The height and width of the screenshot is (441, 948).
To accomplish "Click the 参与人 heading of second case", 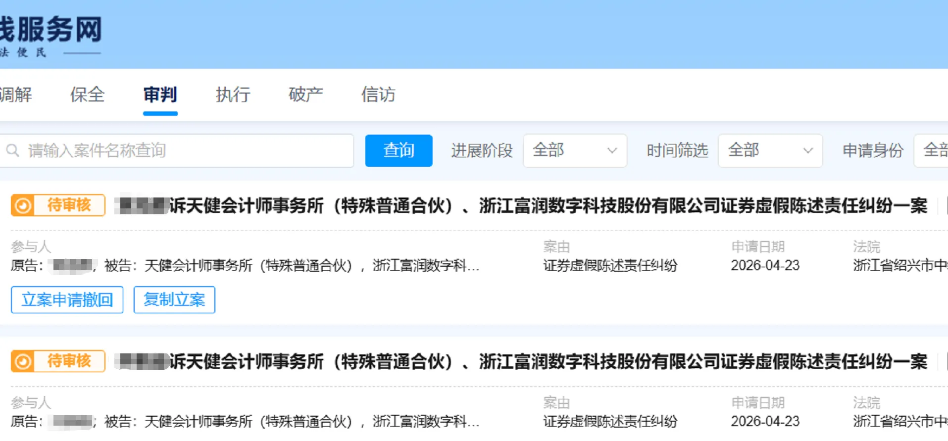I will coord(31,402).
